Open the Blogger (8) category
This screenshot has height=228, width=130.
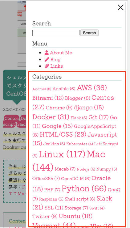click(x=78, y=98)
